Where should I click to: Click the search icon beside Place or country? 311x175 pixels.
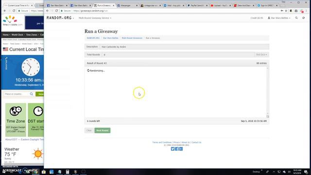[31, 94]
